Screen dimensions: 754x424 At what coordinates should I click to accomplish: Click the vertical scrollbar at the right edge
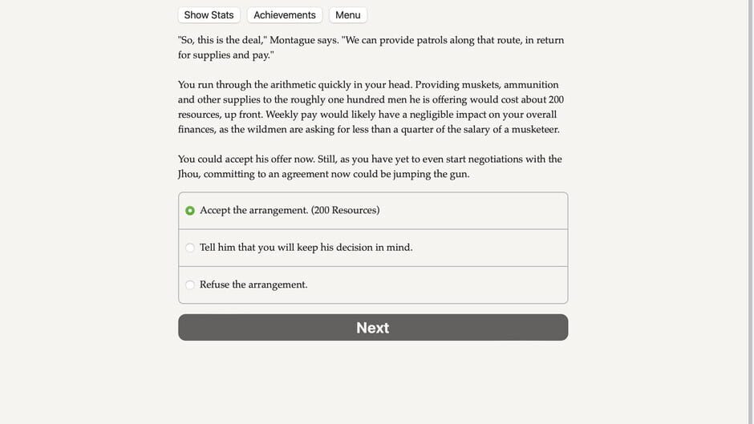(x=749, y=212)
